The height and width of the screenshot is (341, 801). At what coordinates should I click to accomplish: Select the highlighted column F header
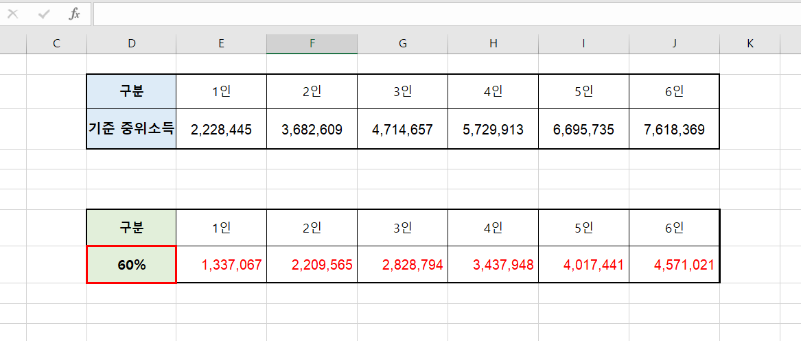(x=312, y=44)
